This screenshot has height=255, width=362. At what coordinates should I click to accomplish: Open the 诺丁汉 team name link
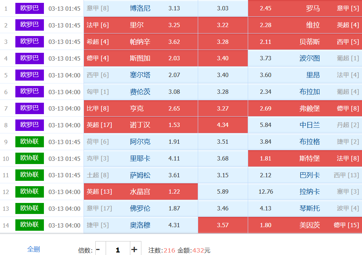(140, 125)
